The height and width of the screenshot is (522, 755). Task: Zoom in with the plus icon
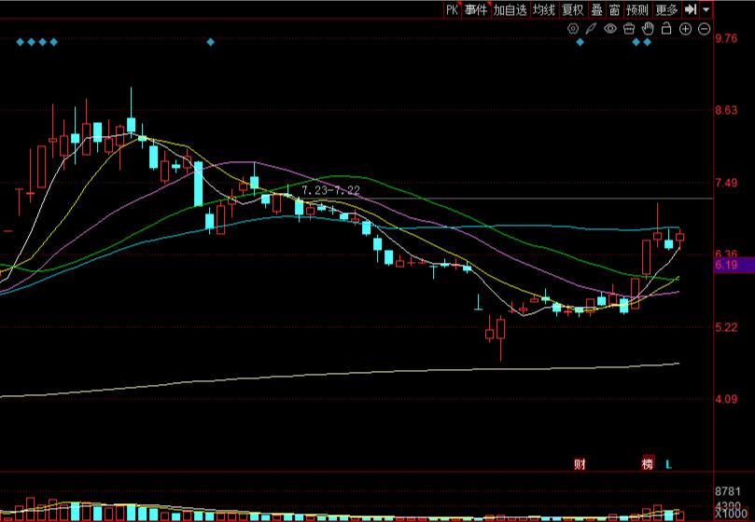pyautogui.click(x=685, y=29)
